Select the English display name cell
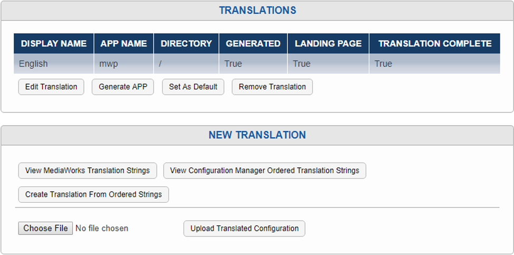The image size is (514, 255). (54, 63)
